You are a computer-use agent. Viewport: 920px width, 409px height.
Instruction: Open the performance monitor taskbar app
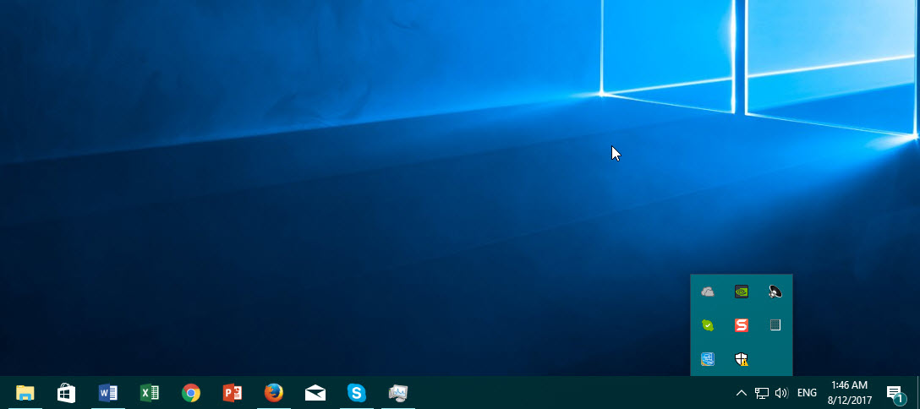coord(398,393)
